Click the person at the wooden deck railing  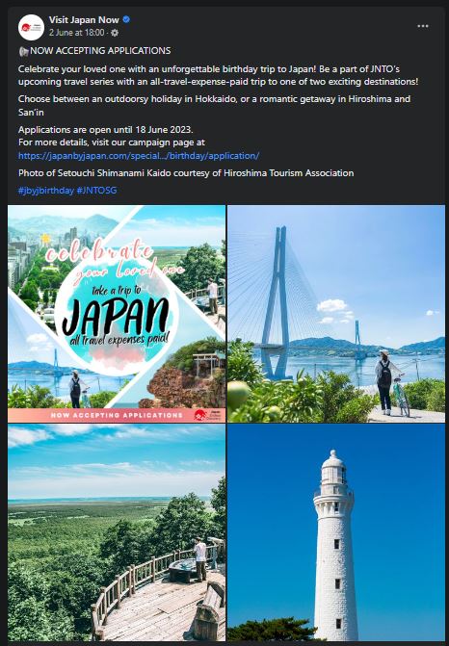click(200, 559)
